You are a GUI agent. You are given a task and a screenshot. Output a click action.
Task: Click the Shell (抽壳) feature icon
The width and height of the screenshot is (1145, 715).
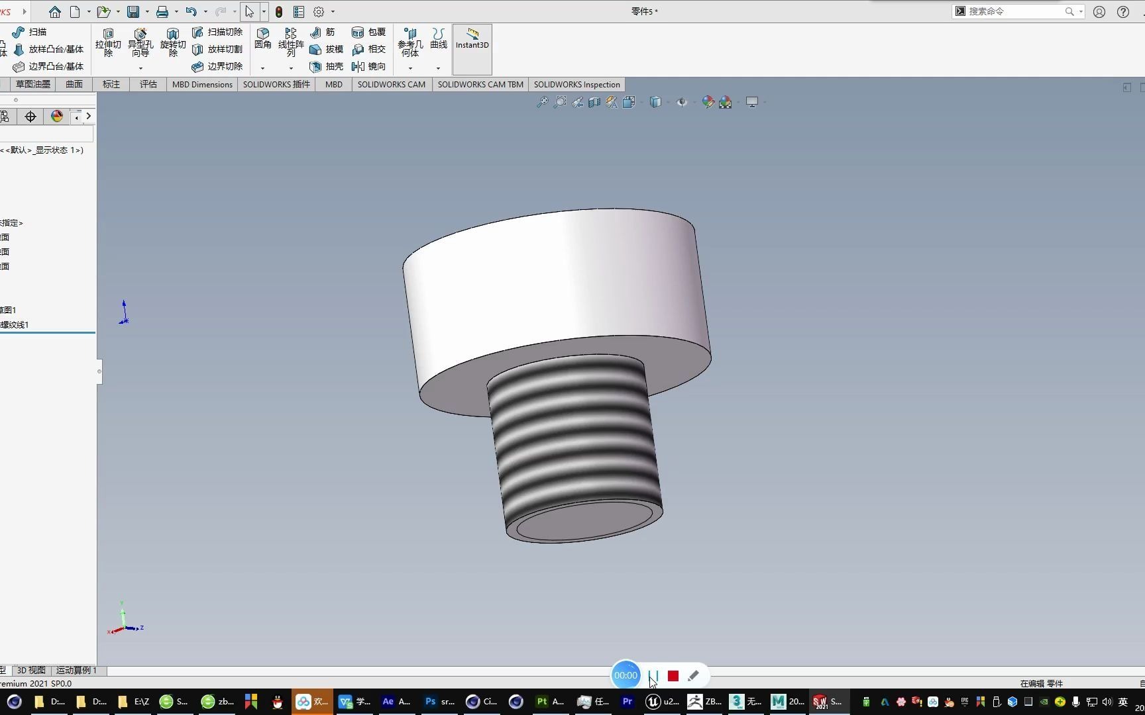pyautogui.click(x=316, y=66)
